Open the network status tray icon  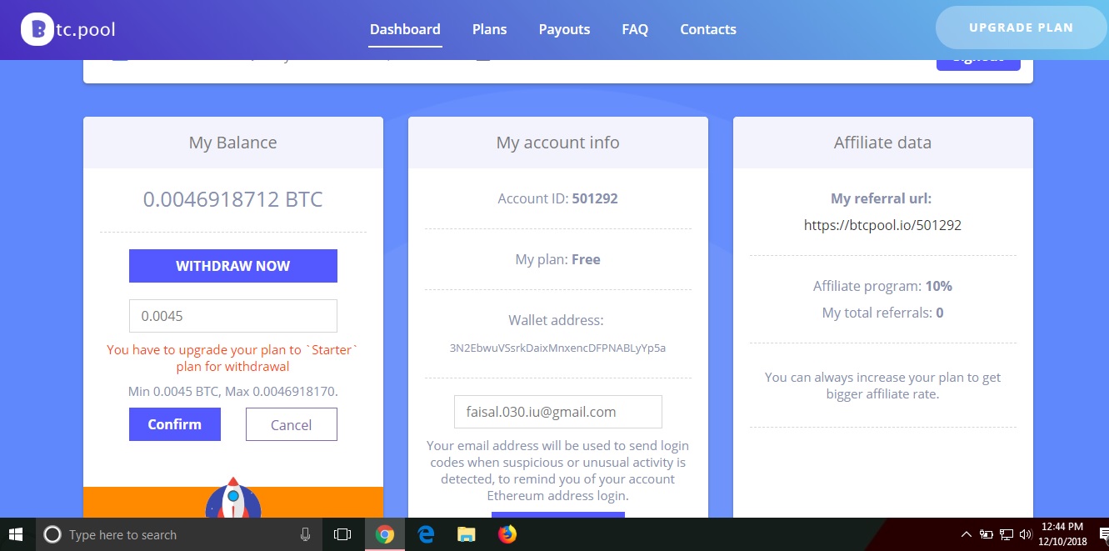pyautogui.click(x=1006, y=534)
